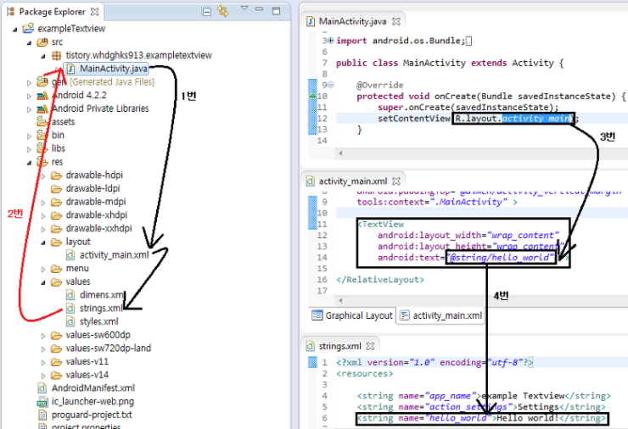This screenshot has height=429, width=628.
Task: Expand the values-v11 folder
Action: (x=43, y=362)
